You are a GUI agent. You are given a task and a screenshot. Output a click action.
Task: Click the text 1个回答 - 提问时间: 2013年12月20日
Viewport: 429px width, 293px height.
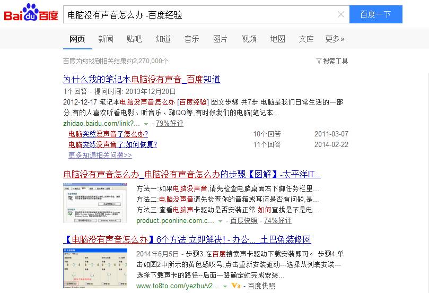(x=119, y=91)
